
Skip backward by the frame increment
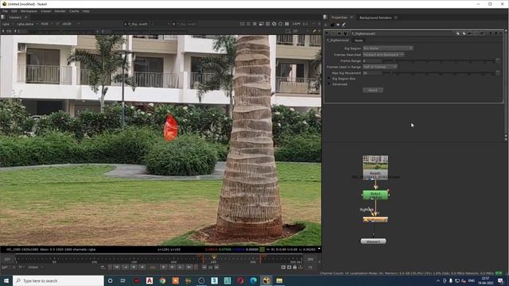(204, 267)
